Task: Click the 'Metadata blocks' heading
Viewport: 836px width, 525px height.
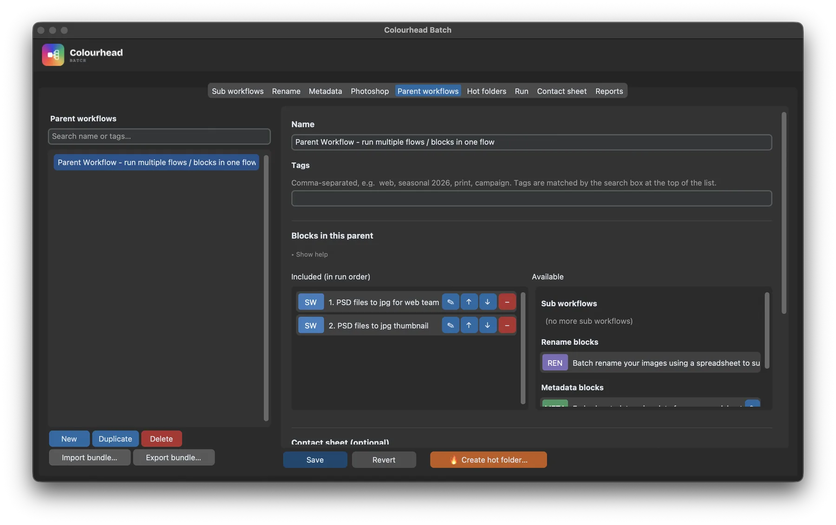Action: [x=572, y=387]
